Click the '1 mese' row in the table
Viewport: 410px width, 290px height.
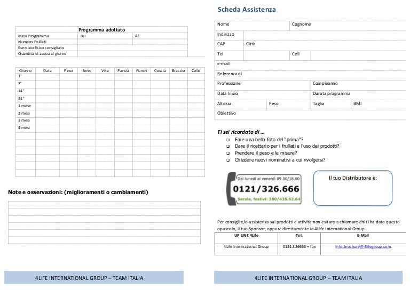coord(107,106)
